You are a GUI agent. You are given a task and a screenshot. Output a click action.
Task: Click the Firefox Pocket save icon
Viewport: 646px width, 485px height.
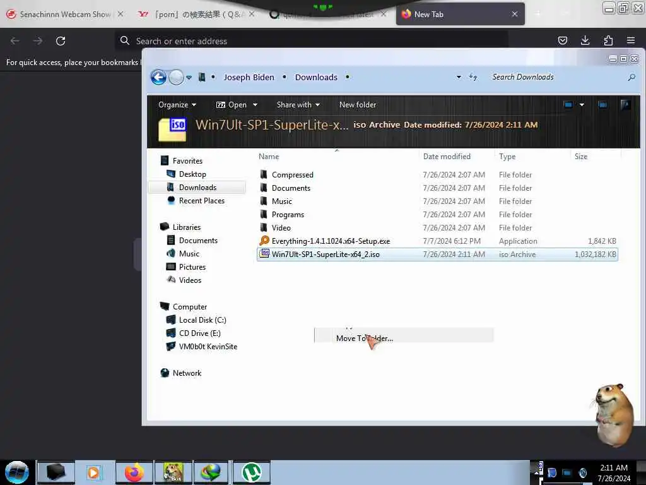pos(562,40)
